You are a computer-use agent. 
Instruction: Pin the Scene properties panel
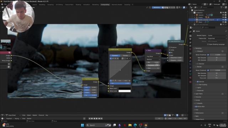point(226,31)
